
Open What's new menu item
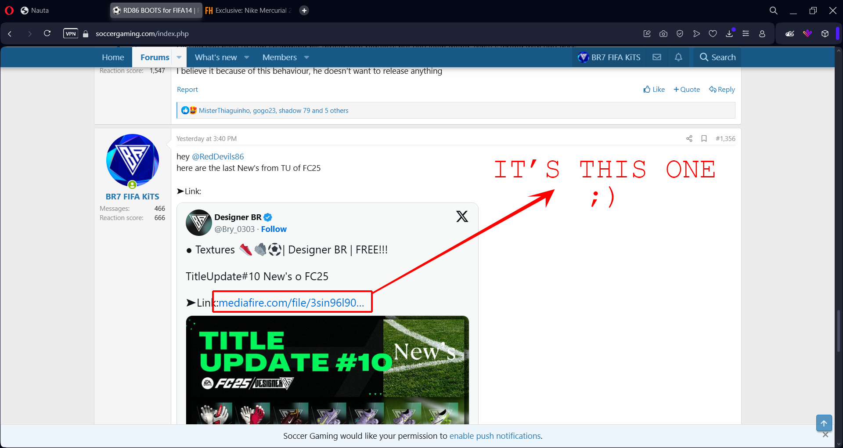216,57
